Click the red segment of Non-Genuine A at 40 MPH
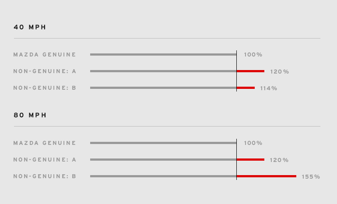337x204 pixels. (250, 71)
